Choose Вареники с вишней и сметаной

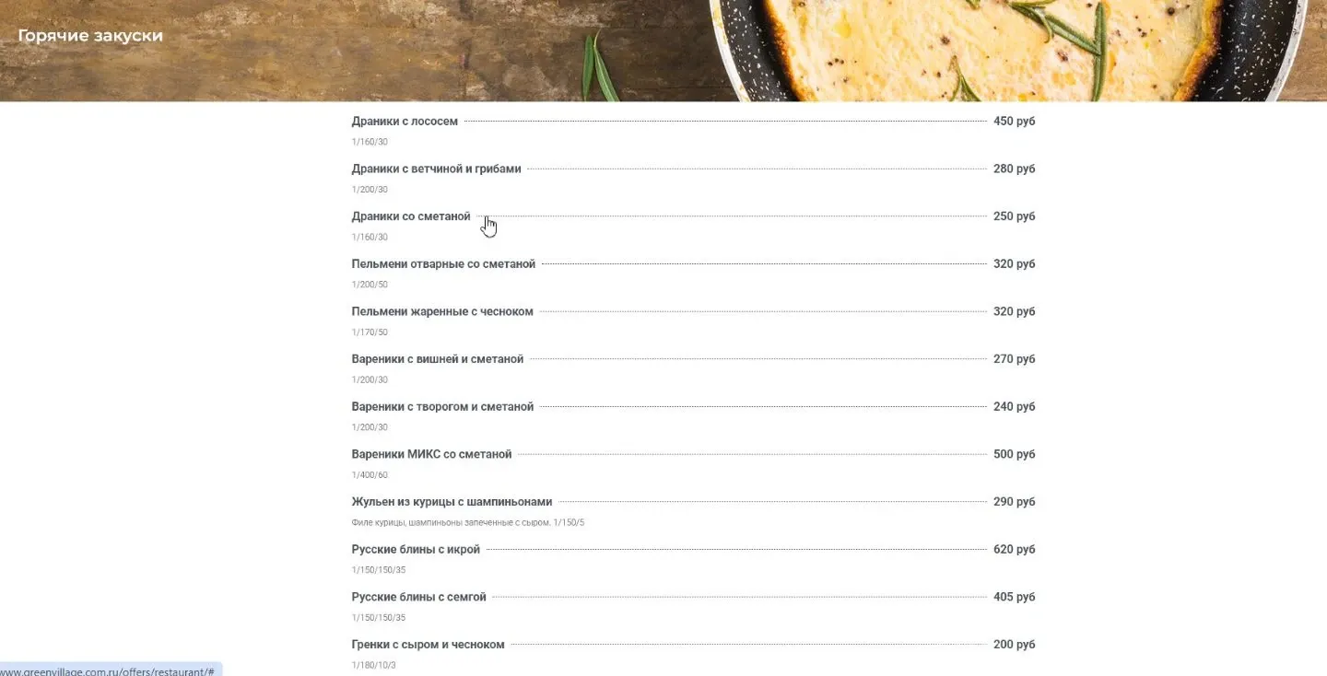(x=438, y=360)
